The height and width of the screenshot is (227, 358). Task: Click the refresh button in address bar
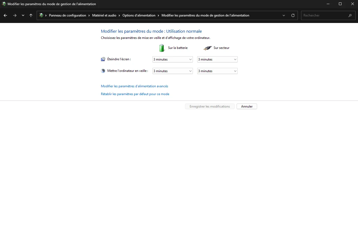pos(293,15)
